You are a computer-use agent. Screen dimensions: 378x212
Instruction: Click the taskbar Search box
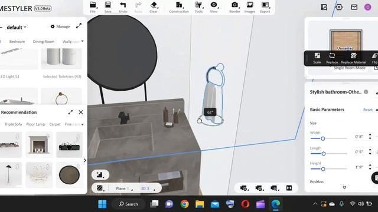tap(129, 204)
